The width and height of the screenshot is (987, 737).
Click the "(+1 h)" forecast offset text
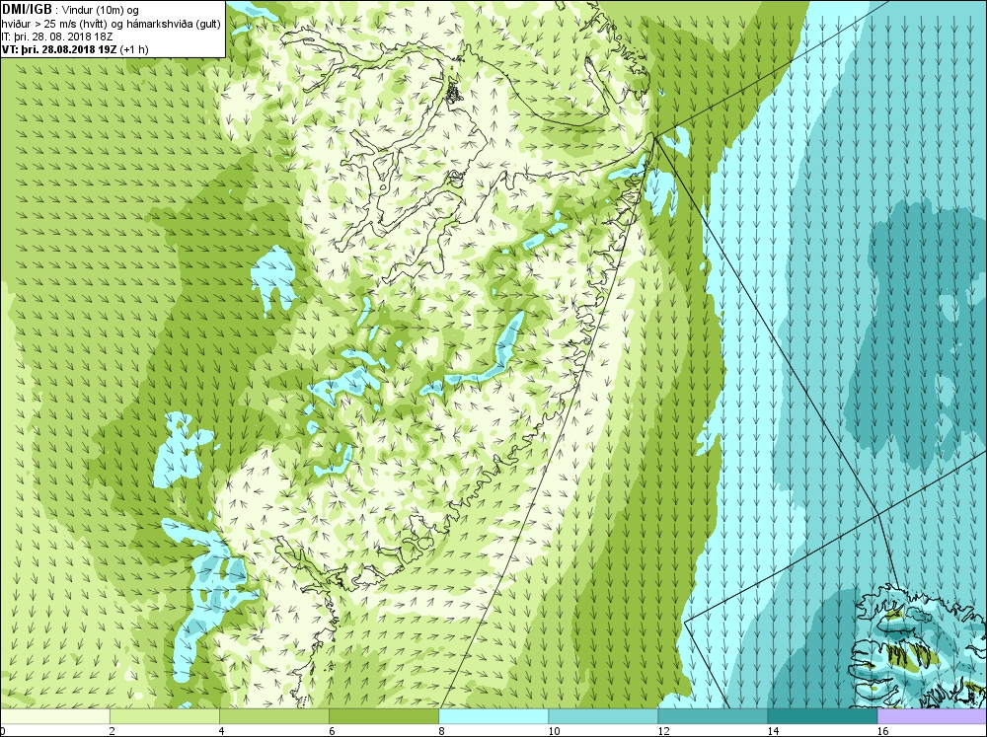[134, 49]
